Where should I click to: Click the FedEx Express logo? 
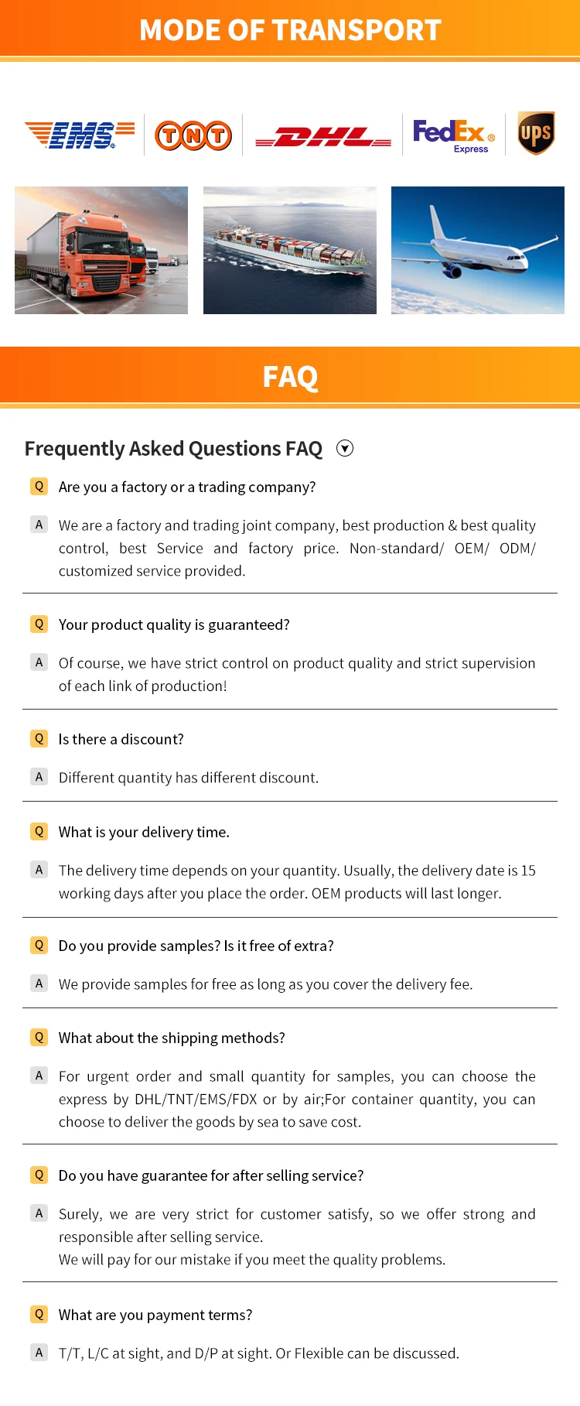tap(454, 135)
